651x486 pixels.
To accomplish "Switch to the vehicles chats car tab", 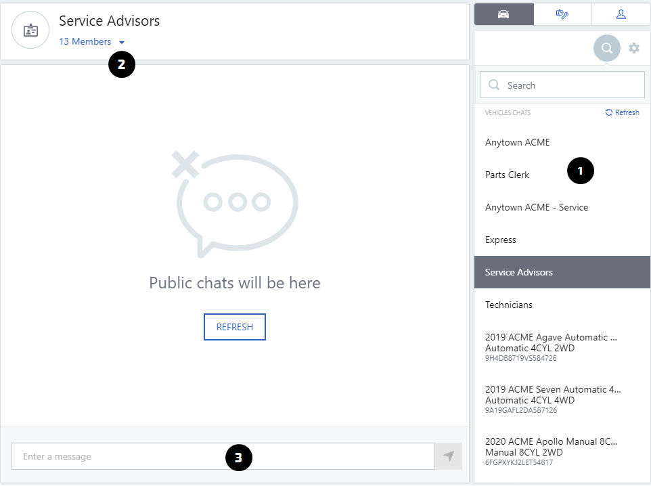I will click(x=503, y=14).
